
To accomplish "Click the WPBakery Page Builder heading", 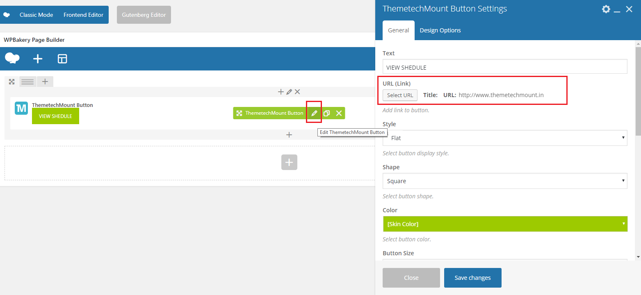I will point(34,40).
